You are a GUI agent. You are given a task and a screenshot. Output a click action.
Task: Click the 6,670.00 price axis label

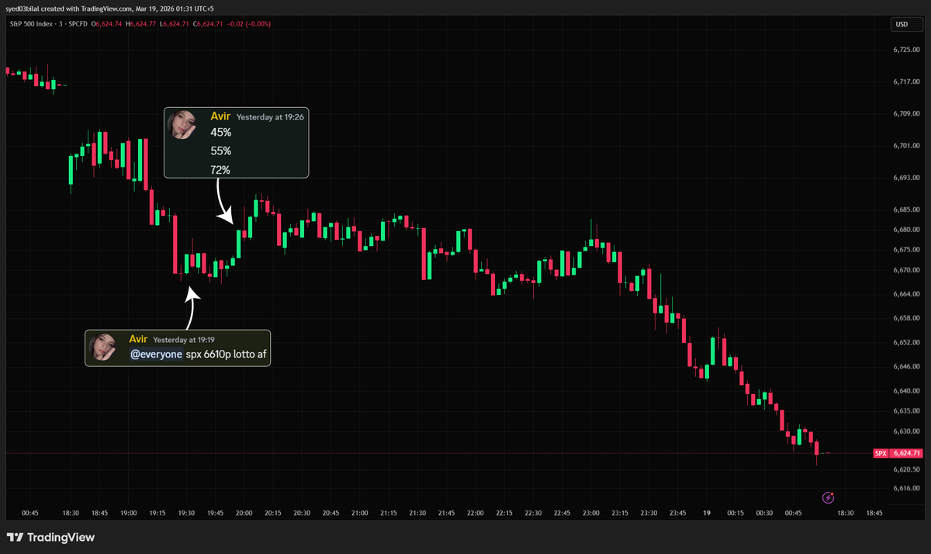click(906, 270)
